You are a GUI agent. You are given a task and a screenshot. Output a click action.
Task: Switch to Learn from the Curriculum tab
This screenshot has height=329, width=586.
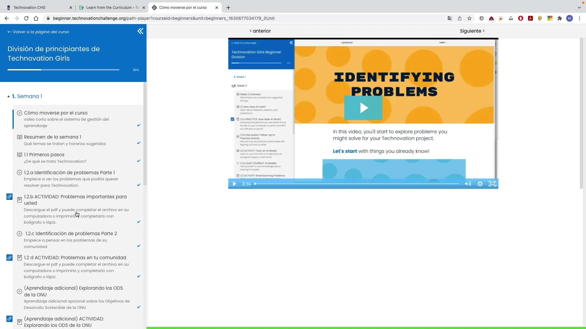coord(112,7)
